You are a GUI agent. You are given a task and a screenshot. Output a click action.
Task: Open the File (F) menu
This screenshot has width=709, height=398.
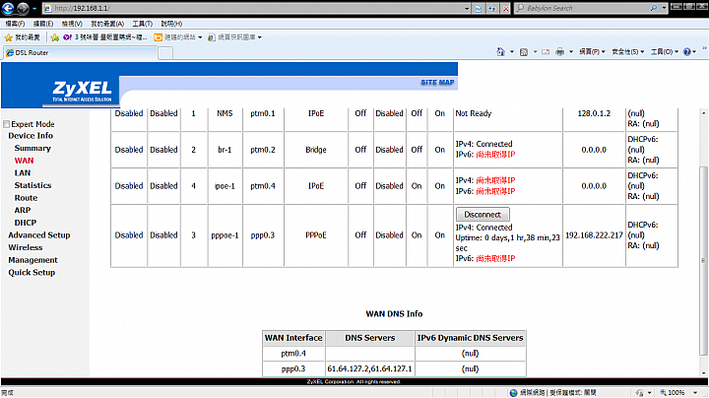(15, 24)
